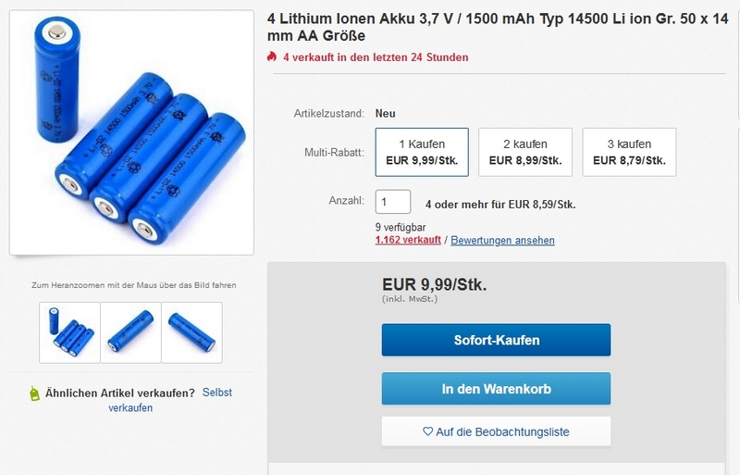Select the 3 kaufen EUR 8,79 option
Screen dimensions: 740x475
point(629,152)
